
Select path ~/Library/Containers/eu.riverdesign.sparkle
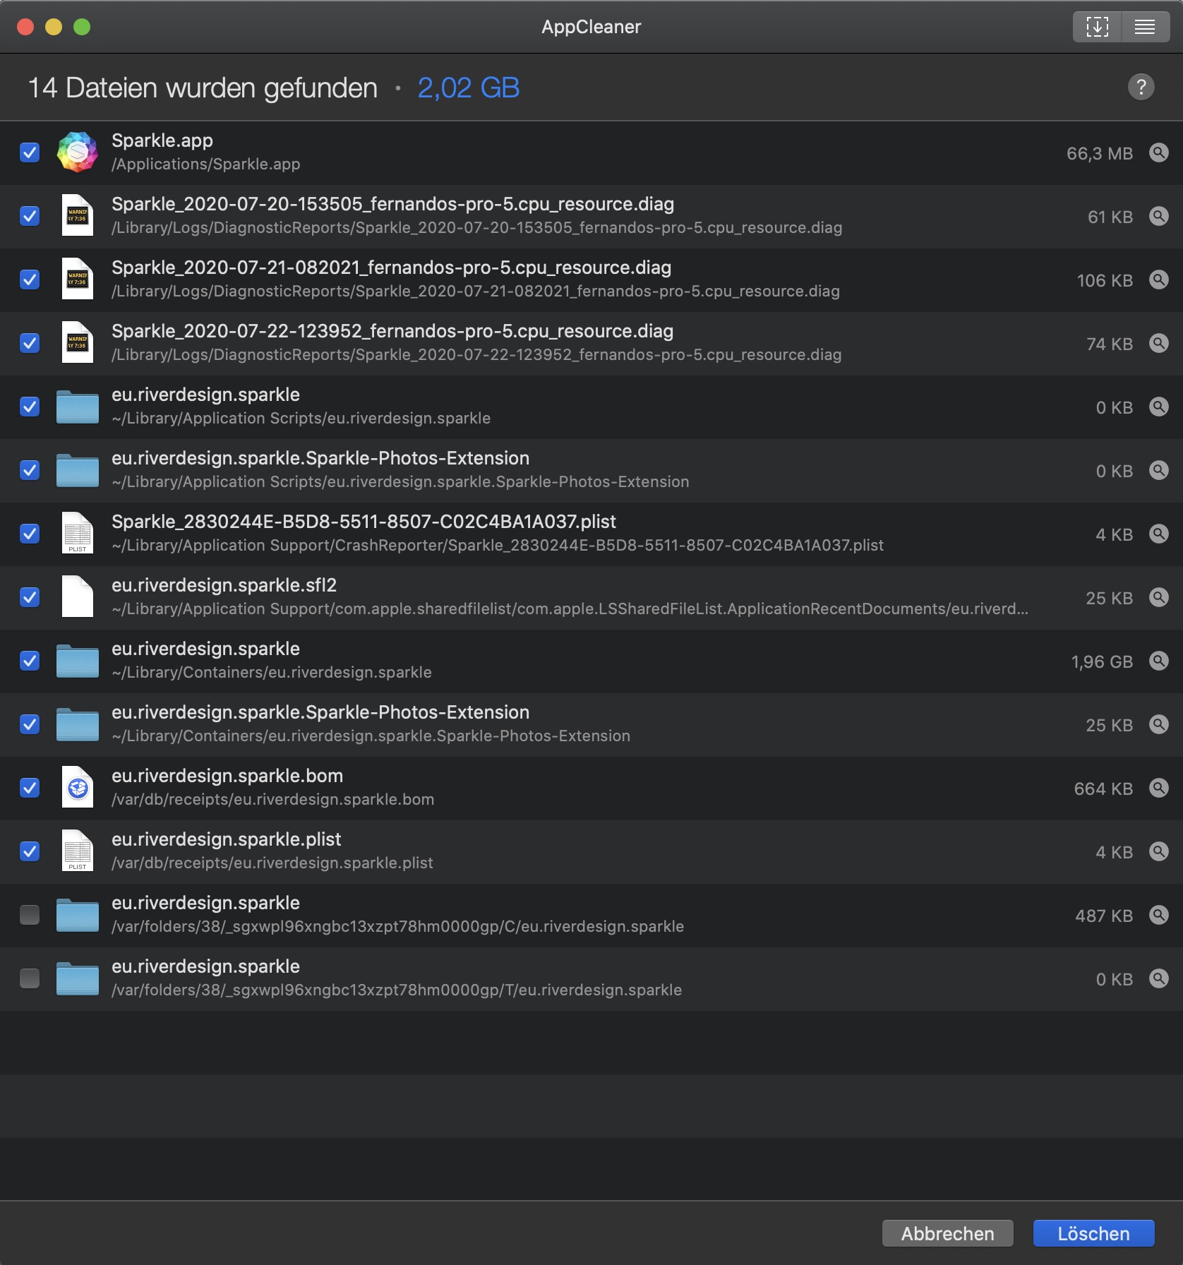tap(272, 673)
